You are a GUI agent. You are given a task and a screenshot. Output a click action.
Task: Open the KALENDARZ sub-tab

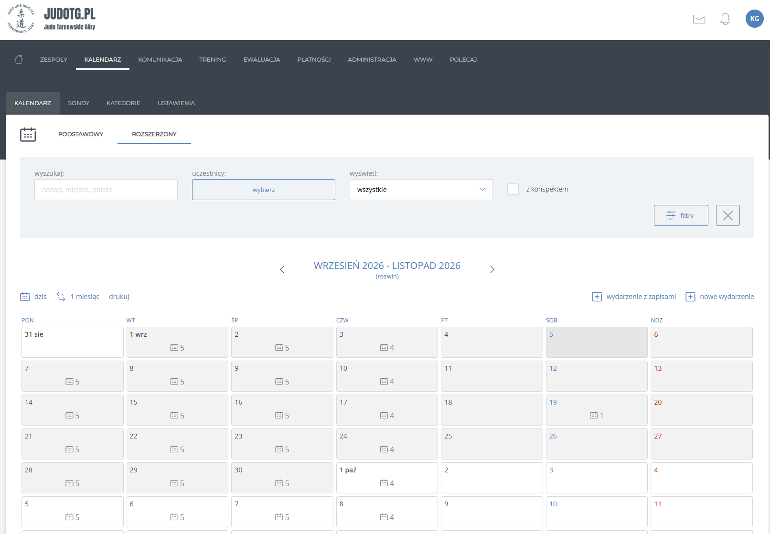(32, 103)
